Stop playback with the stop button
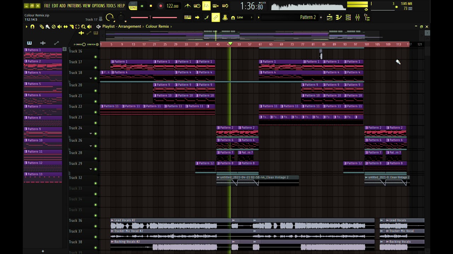 (151, 6)
